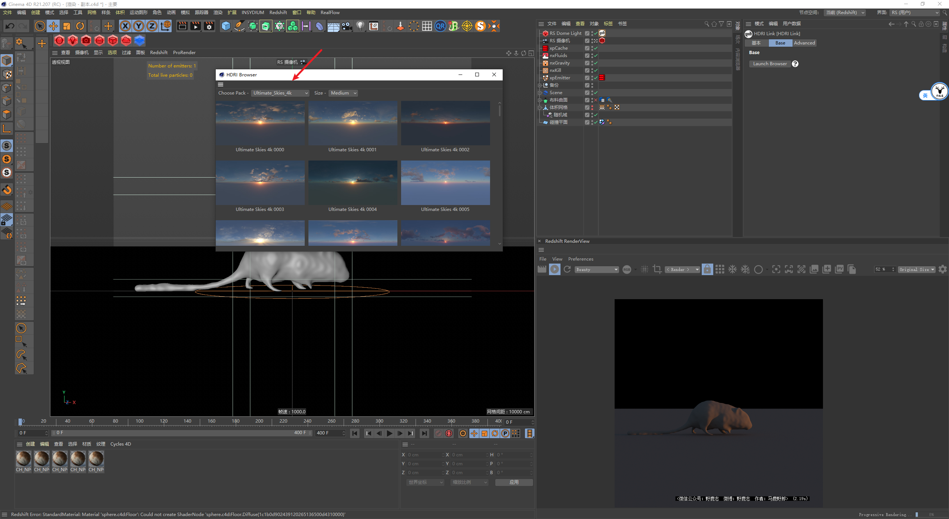The image size is (949, 519).
Task: Click the Light bulb object icon
Action: click(360, 26)
